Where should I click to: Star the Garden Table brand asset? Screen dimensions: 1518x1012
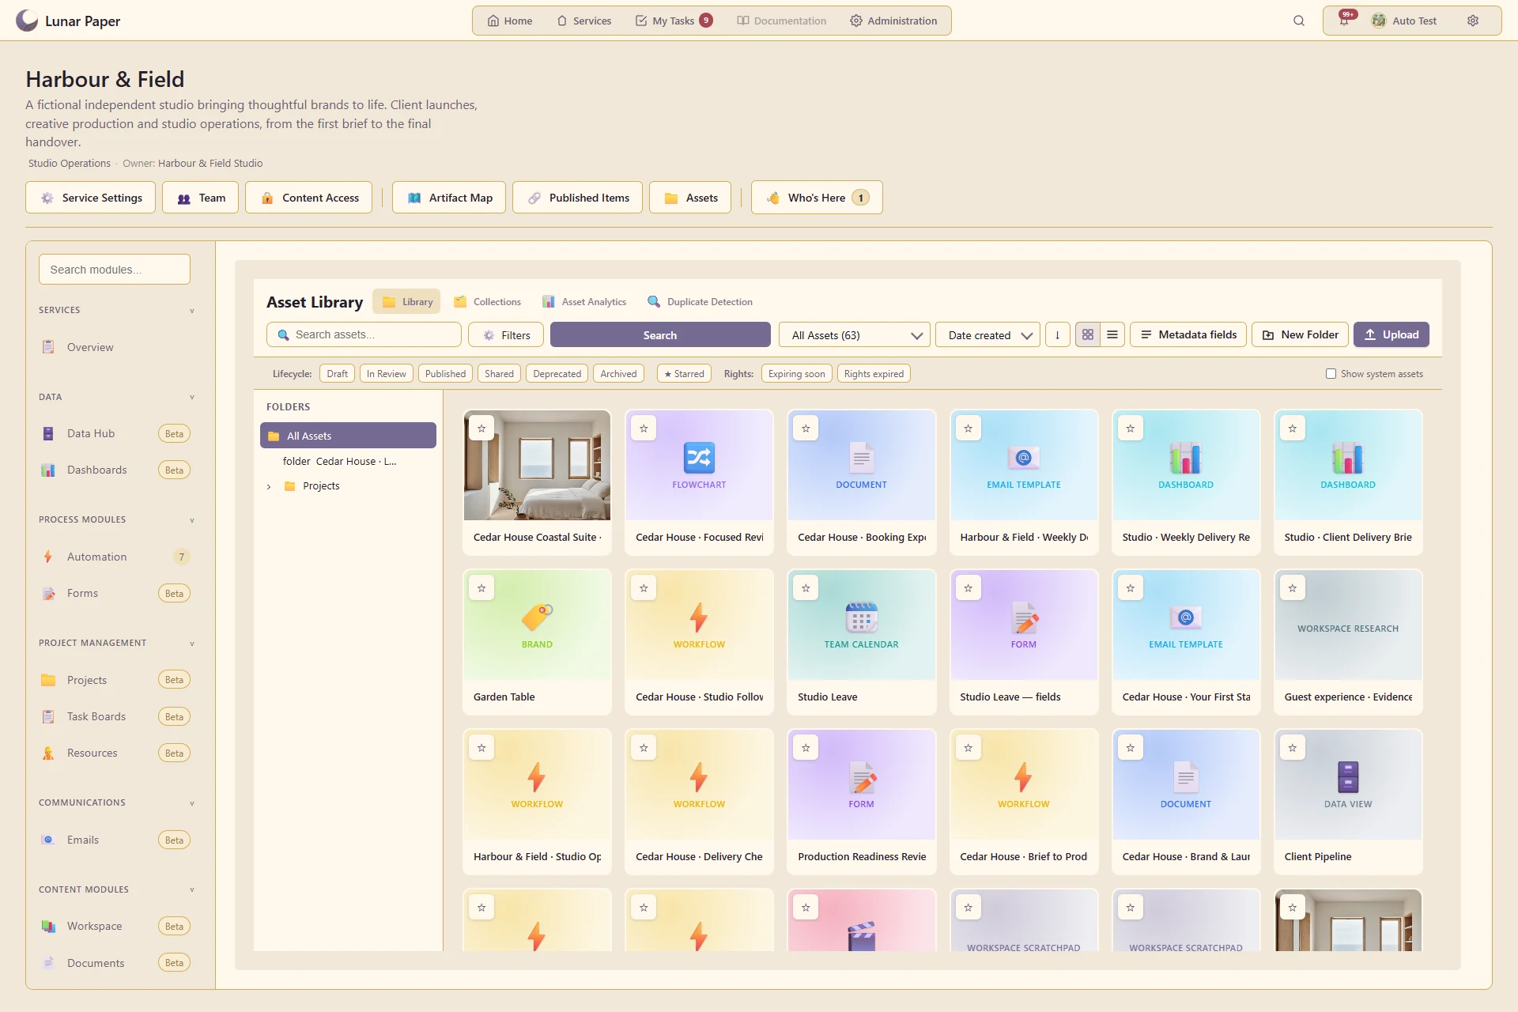coord(481,587)
